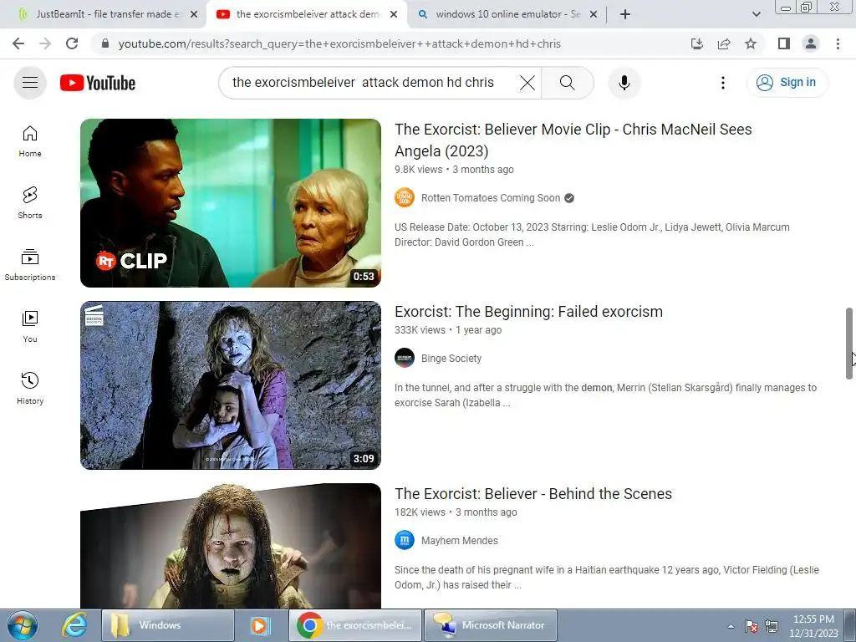Click the taskbar clock 12:55 PM
The width and height of the screenshot is (856, 642).
813,626
